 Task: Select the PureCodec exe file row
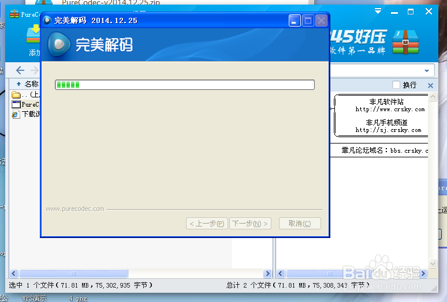point(25,104)
